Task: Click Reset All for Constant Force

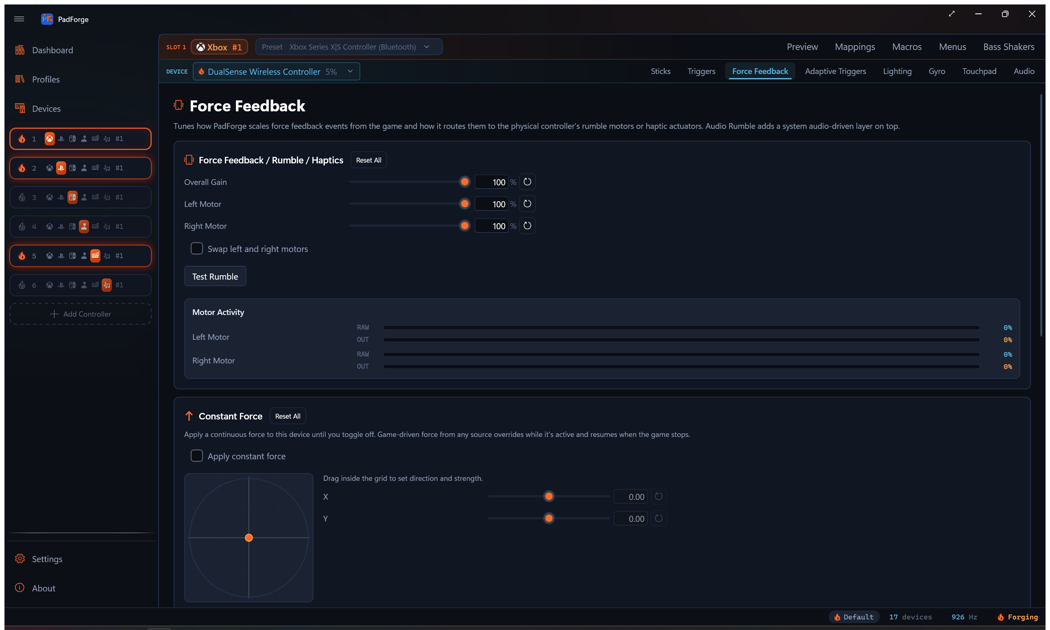Action: 288,417
